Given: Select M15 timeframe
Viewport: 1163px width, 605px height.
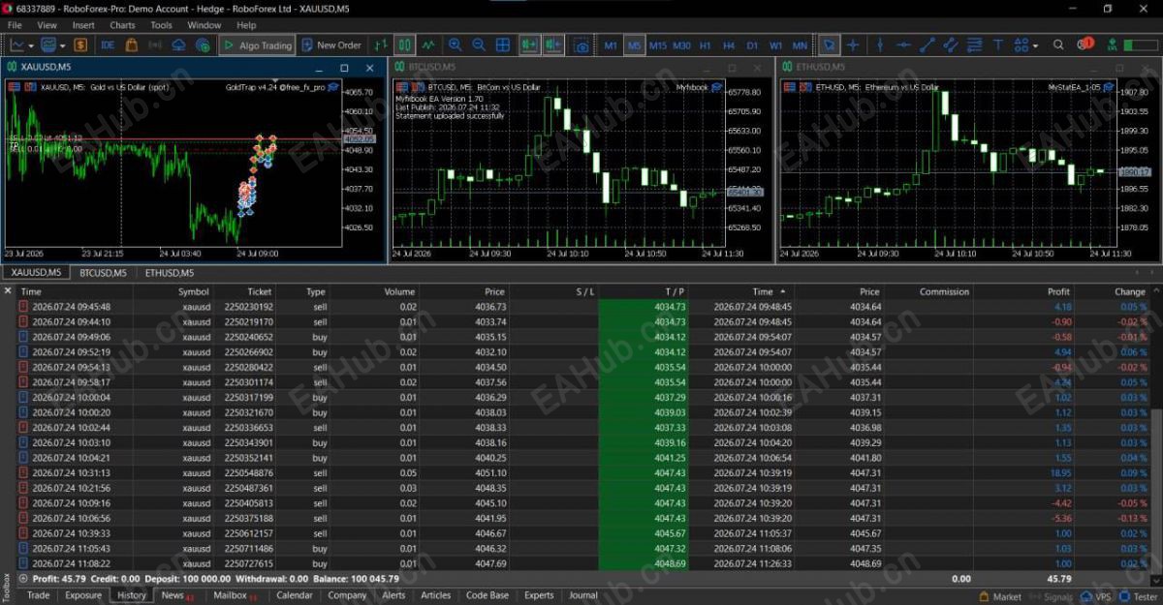Looking at the screenshot, I should coord(658,45).
